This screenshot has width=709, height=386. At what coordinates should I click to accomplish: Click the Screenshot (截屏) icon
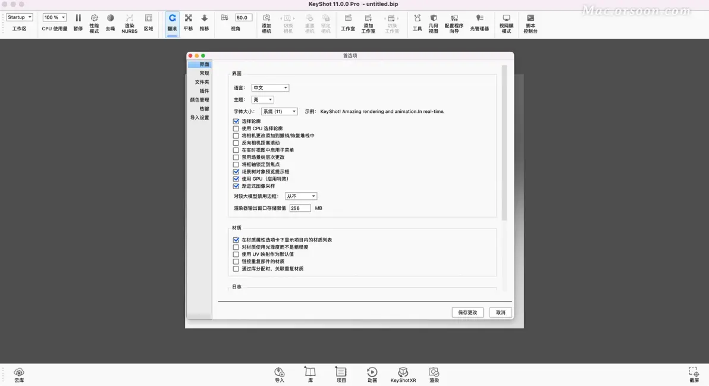pyautogui.click(x=694, y=372)
